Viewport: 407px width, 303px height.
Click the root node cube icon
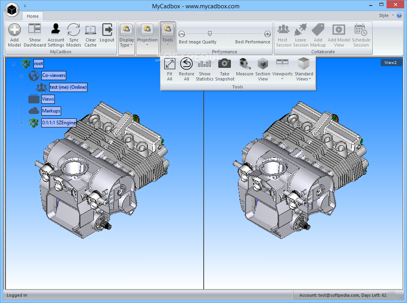click(x=26, y=64)
